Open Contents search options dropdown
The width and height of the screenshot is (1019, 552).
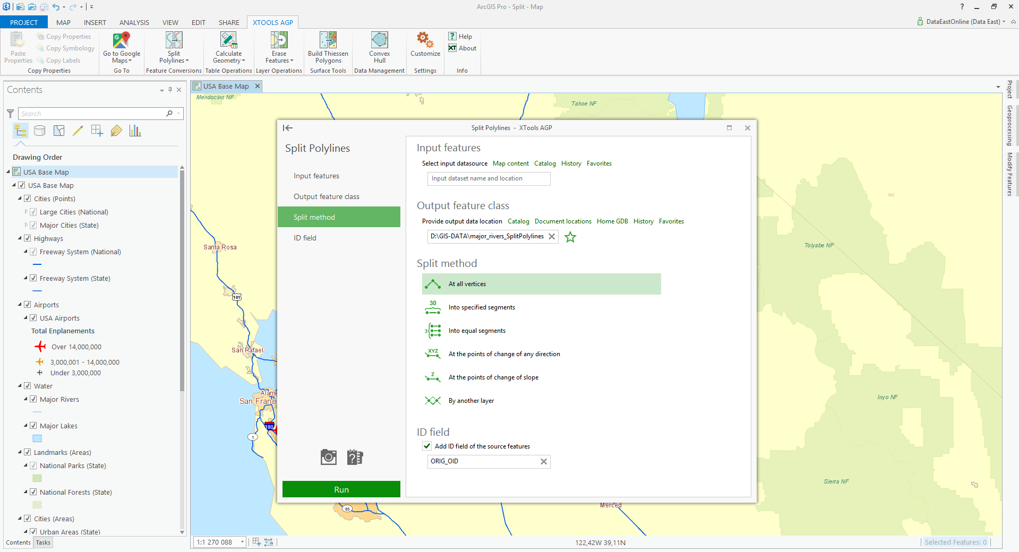179,114
